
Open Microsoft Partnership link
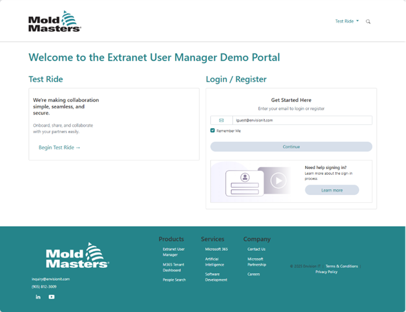(256, 262)
